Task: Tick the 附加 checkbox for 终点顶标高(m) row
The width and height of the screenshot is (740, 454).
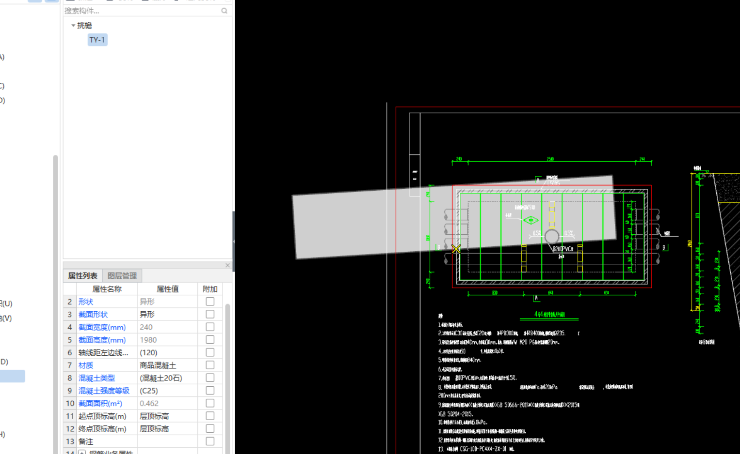Action: [210, 429]
